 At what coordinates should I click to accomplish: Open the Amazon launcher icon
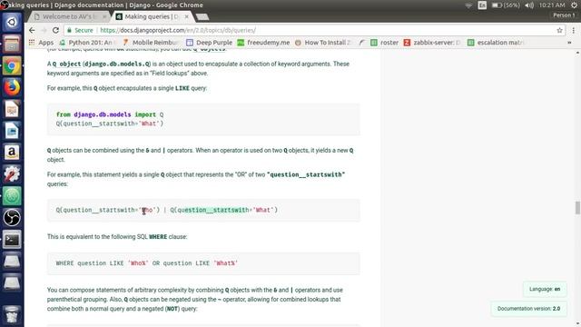(12, 153)
